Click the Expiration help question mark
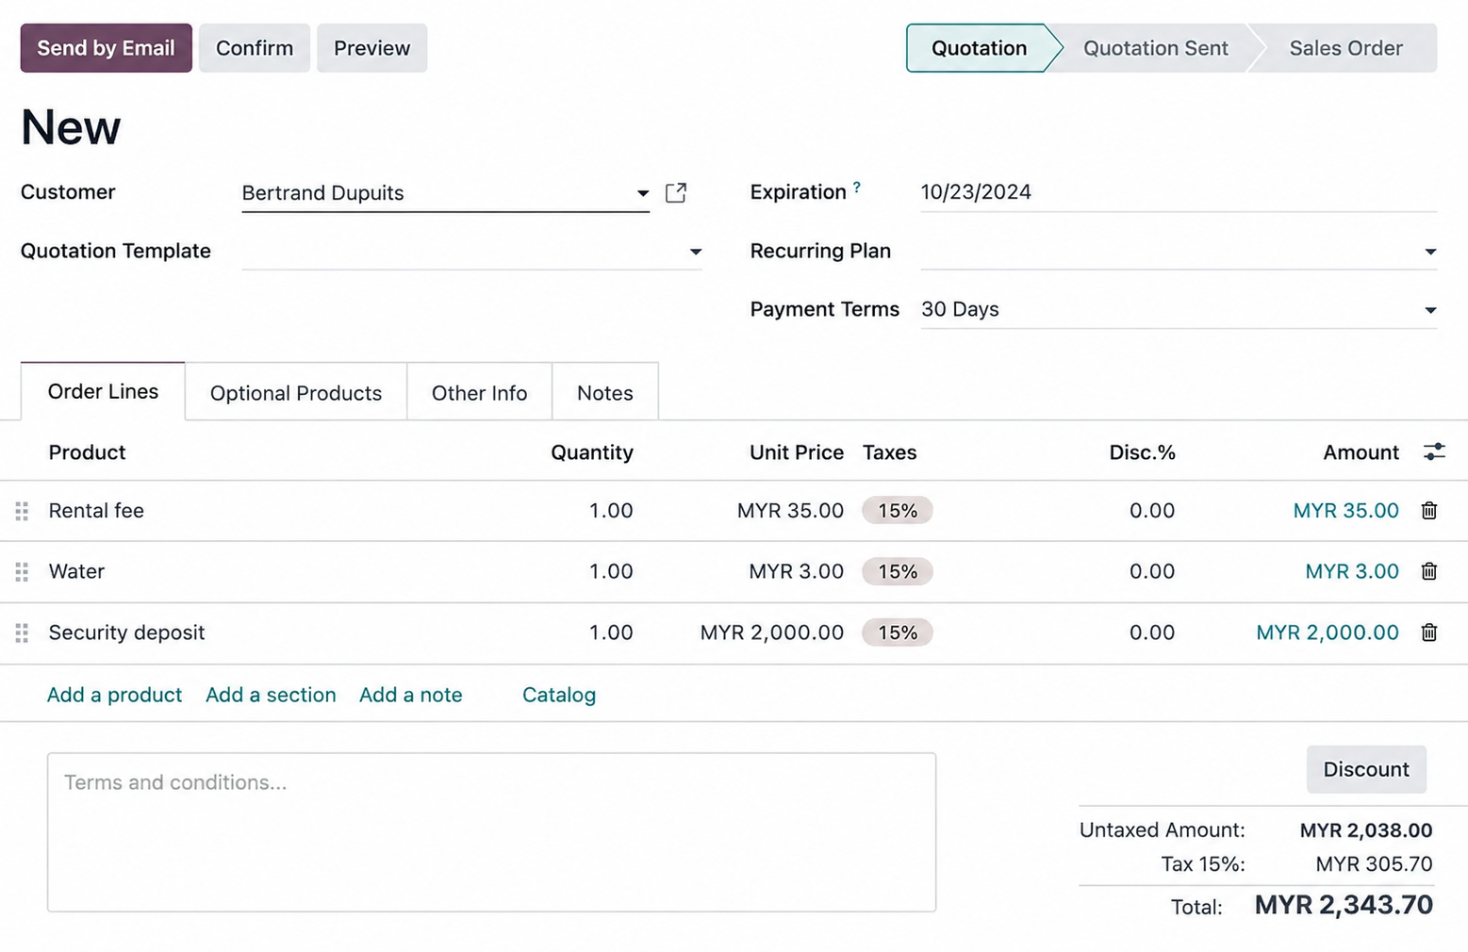The image size is (1468, 952). click(x=857, y=188)
